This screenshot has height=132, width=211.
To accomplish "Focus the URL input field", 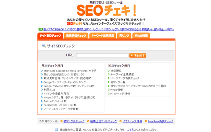I will click(x=102, y=55).
